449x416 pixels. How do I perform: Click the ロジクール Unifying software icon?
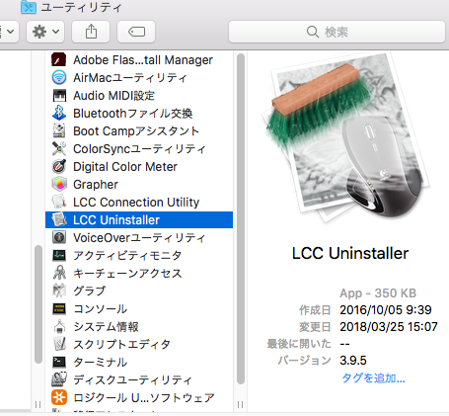click(x=59, y=397)
